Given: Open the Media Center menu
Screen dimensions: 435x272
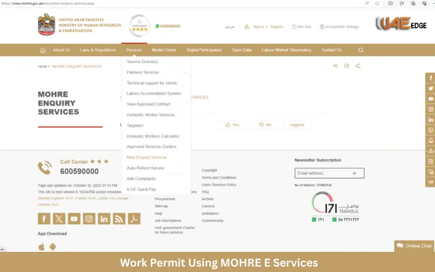Looking at the screenshot, I should coord(164,50).
